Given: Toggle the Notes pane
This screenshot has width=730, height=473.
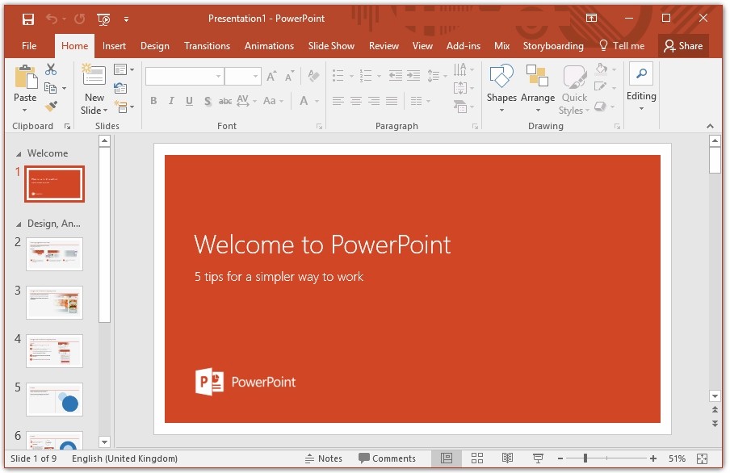Looking at the screenshot, I should coord(324,458).
